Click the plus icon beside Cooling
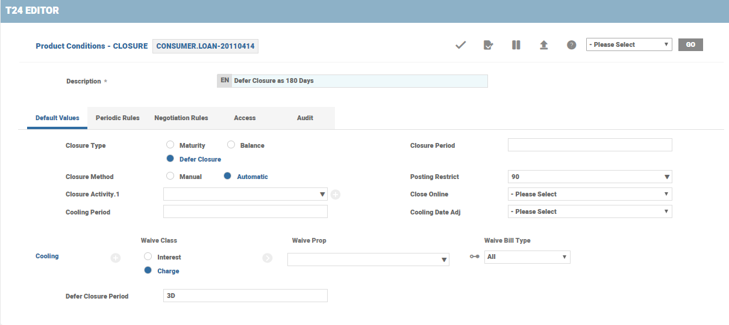Viewport: 729px width, 325px height. point(116,258)
